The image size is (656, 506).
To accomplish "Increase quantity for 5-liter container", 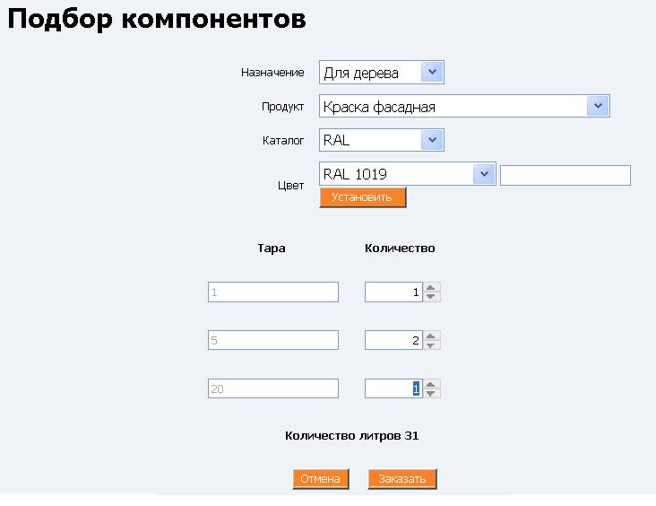I will pyautogui.click(x=432, y=336).
